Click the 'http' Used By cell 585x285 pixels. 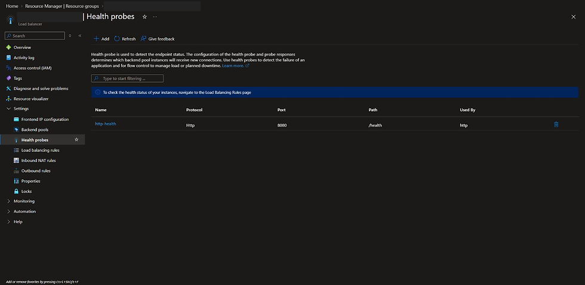click(x=464, y=125)
